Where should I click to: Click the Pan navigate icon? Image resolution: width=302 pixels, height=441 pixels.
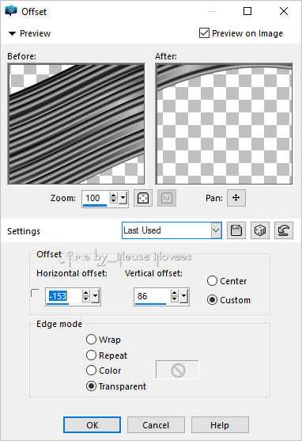236,198
